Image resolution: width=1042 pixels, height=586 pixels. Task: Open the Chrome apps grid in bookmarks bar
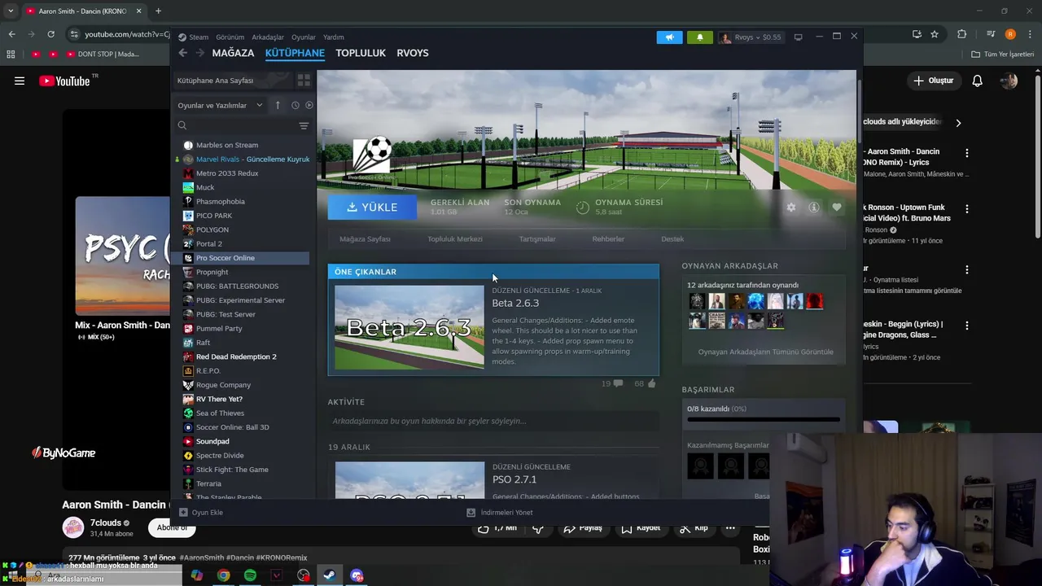click(11, 55)
